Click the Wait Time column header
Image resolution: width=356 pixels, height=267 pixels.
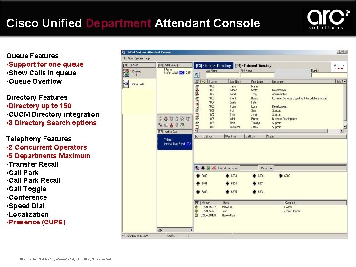[x=234, y=136]
